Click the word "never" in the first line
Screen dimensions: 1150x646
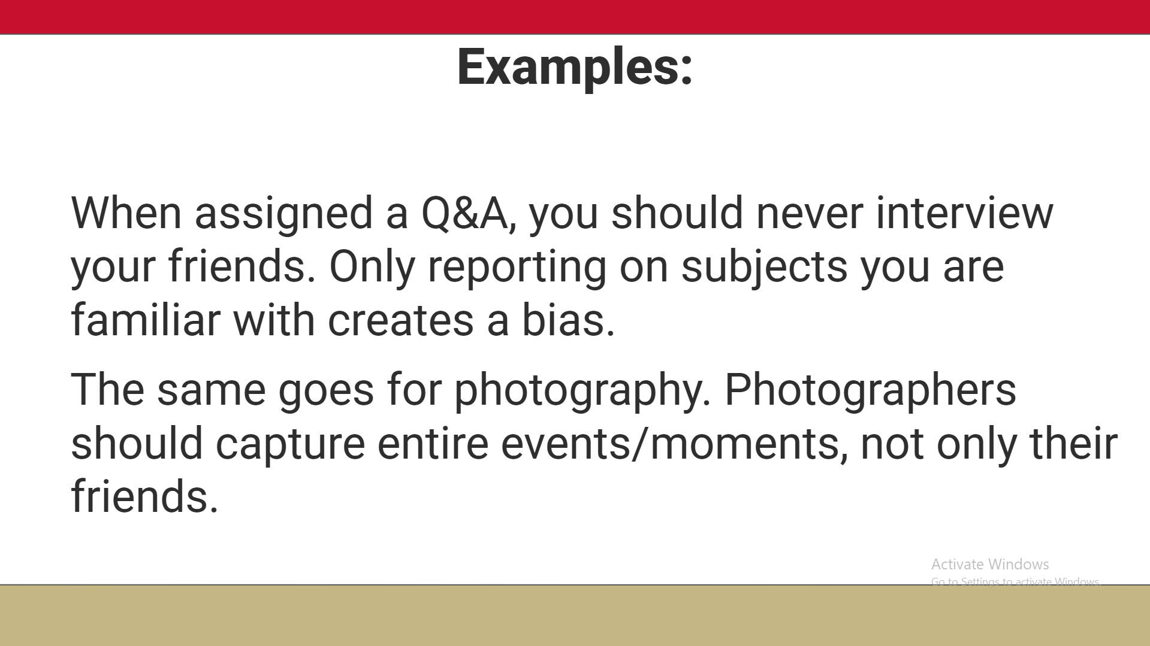[809, 213]
